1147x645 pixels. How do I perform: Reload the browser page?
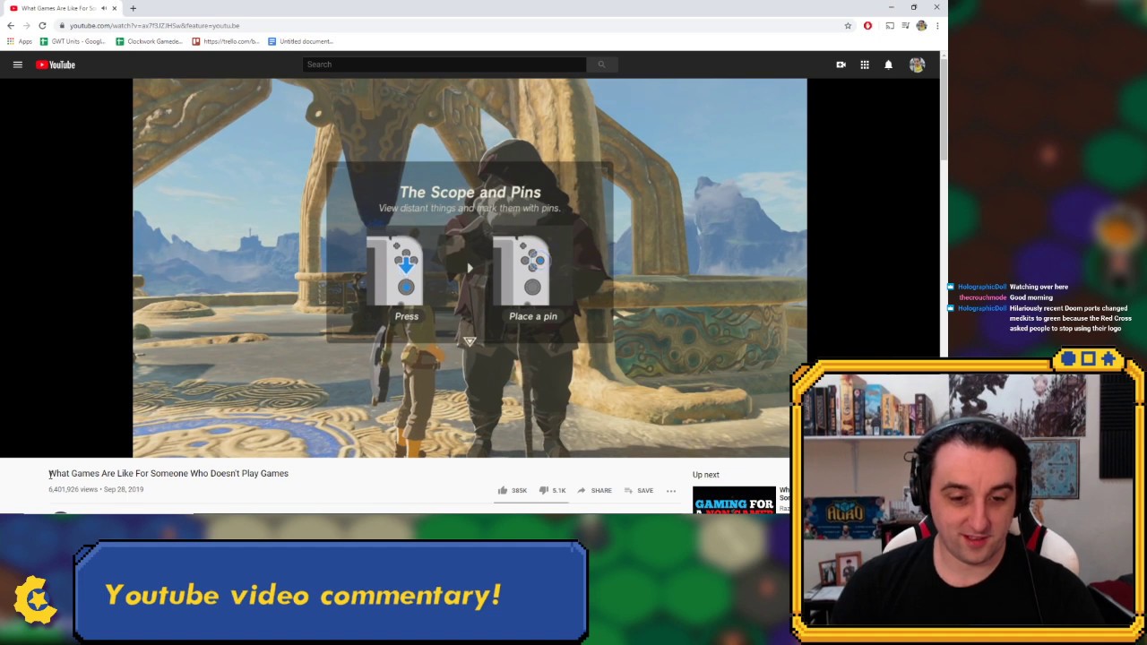(42, 26)
